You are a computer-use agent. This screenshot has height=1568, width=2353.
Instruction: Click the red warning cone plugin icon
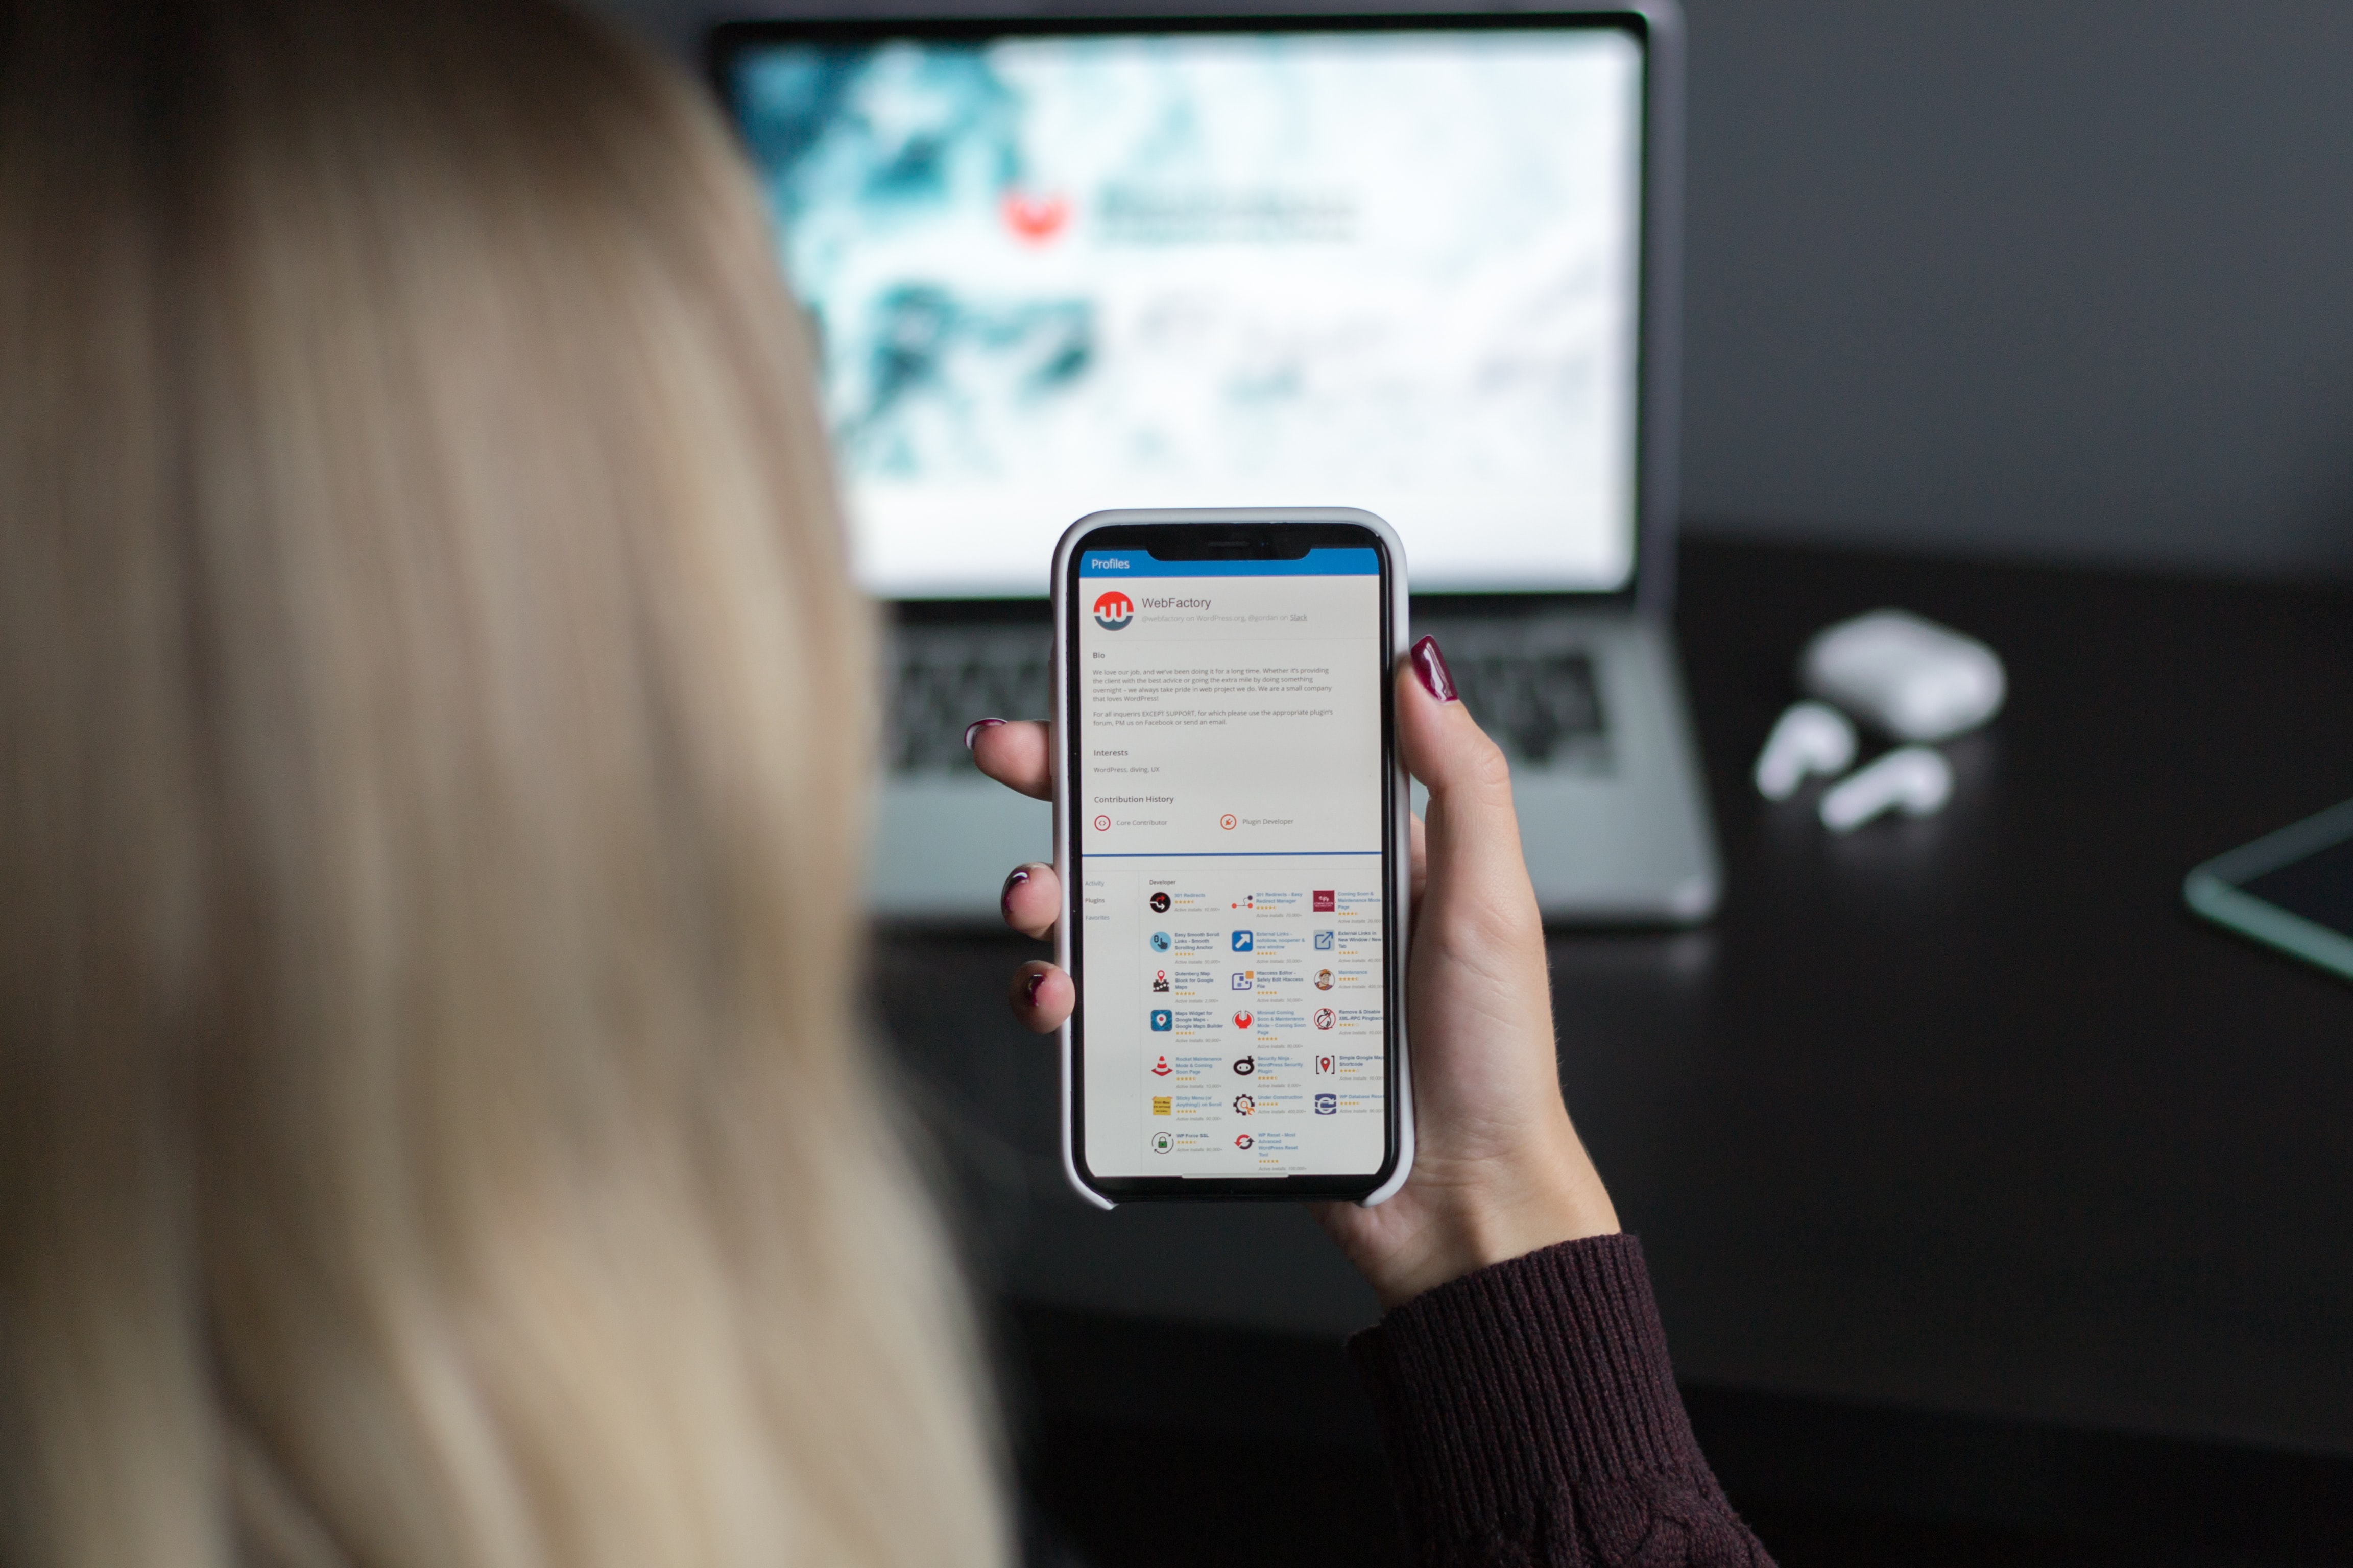click(1159, 1064)
